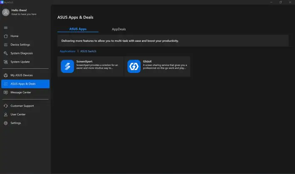Switch to the ASUS Apps tab
The image size is (295, 174).
pos(78,29)
